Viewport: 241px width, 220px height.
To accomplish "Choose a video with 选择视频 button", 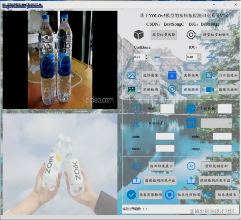I will [191, 75].
